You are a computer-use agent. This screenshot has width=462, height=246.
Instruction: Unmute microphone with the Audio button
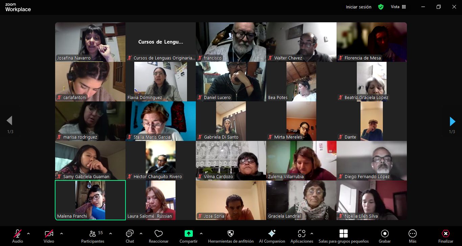[18, 233]
